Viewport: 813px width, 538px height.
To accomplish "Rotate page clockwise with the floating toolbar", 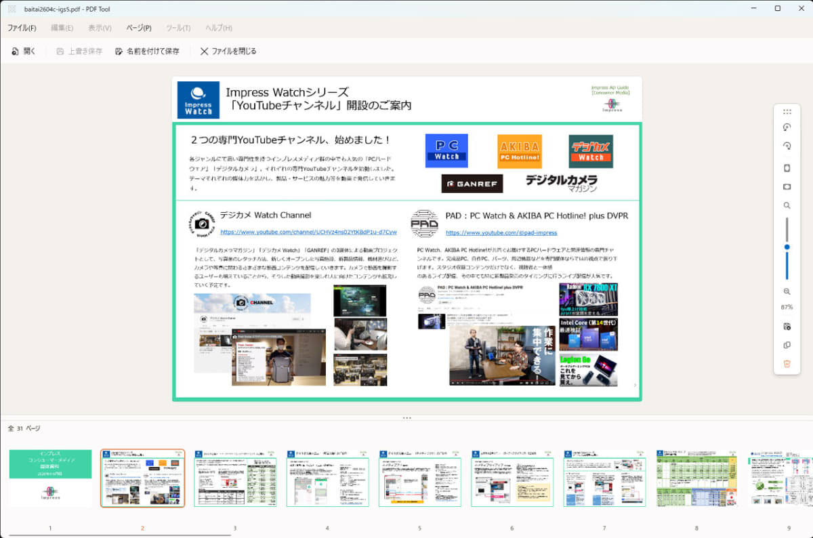I will pos(787,146).
